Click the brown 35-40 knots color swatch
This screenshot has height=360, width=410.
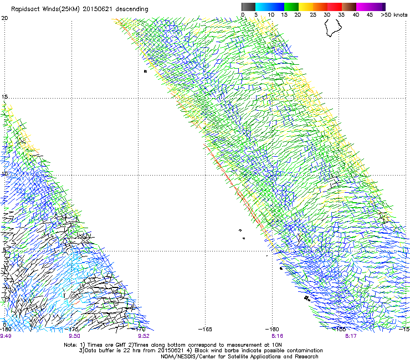[349, 7]
